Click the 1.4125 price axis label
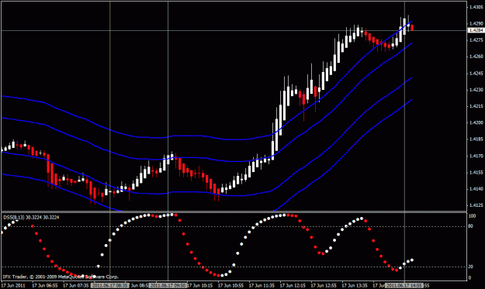 (476, 205)
